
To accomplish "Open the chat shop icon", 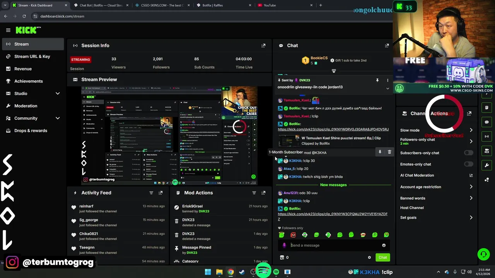I will [x=282, y=258].
